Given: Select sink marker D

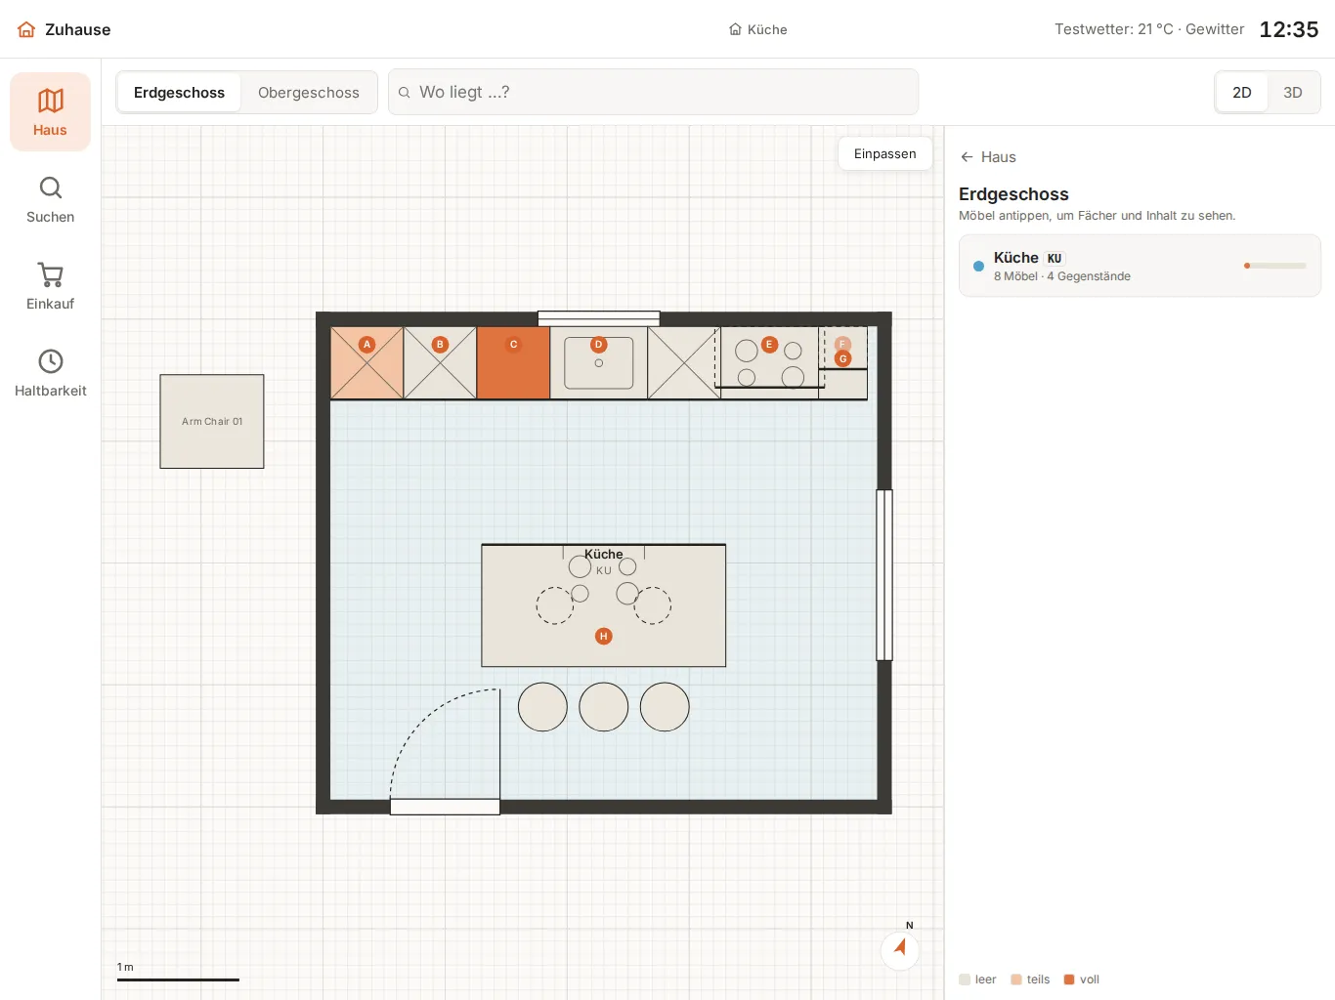Looking at the screenshot, I should tap(599, 344).
